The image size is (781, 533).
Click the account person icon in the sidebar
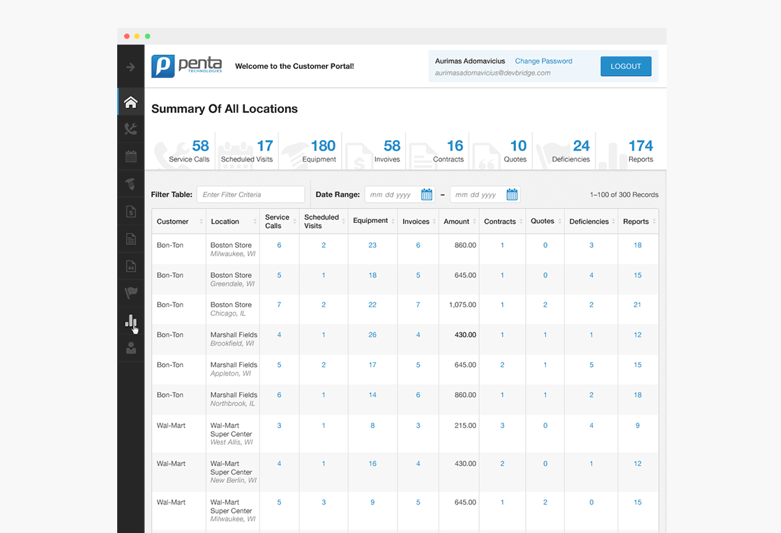pyautogui.click(x=130, y=348)
